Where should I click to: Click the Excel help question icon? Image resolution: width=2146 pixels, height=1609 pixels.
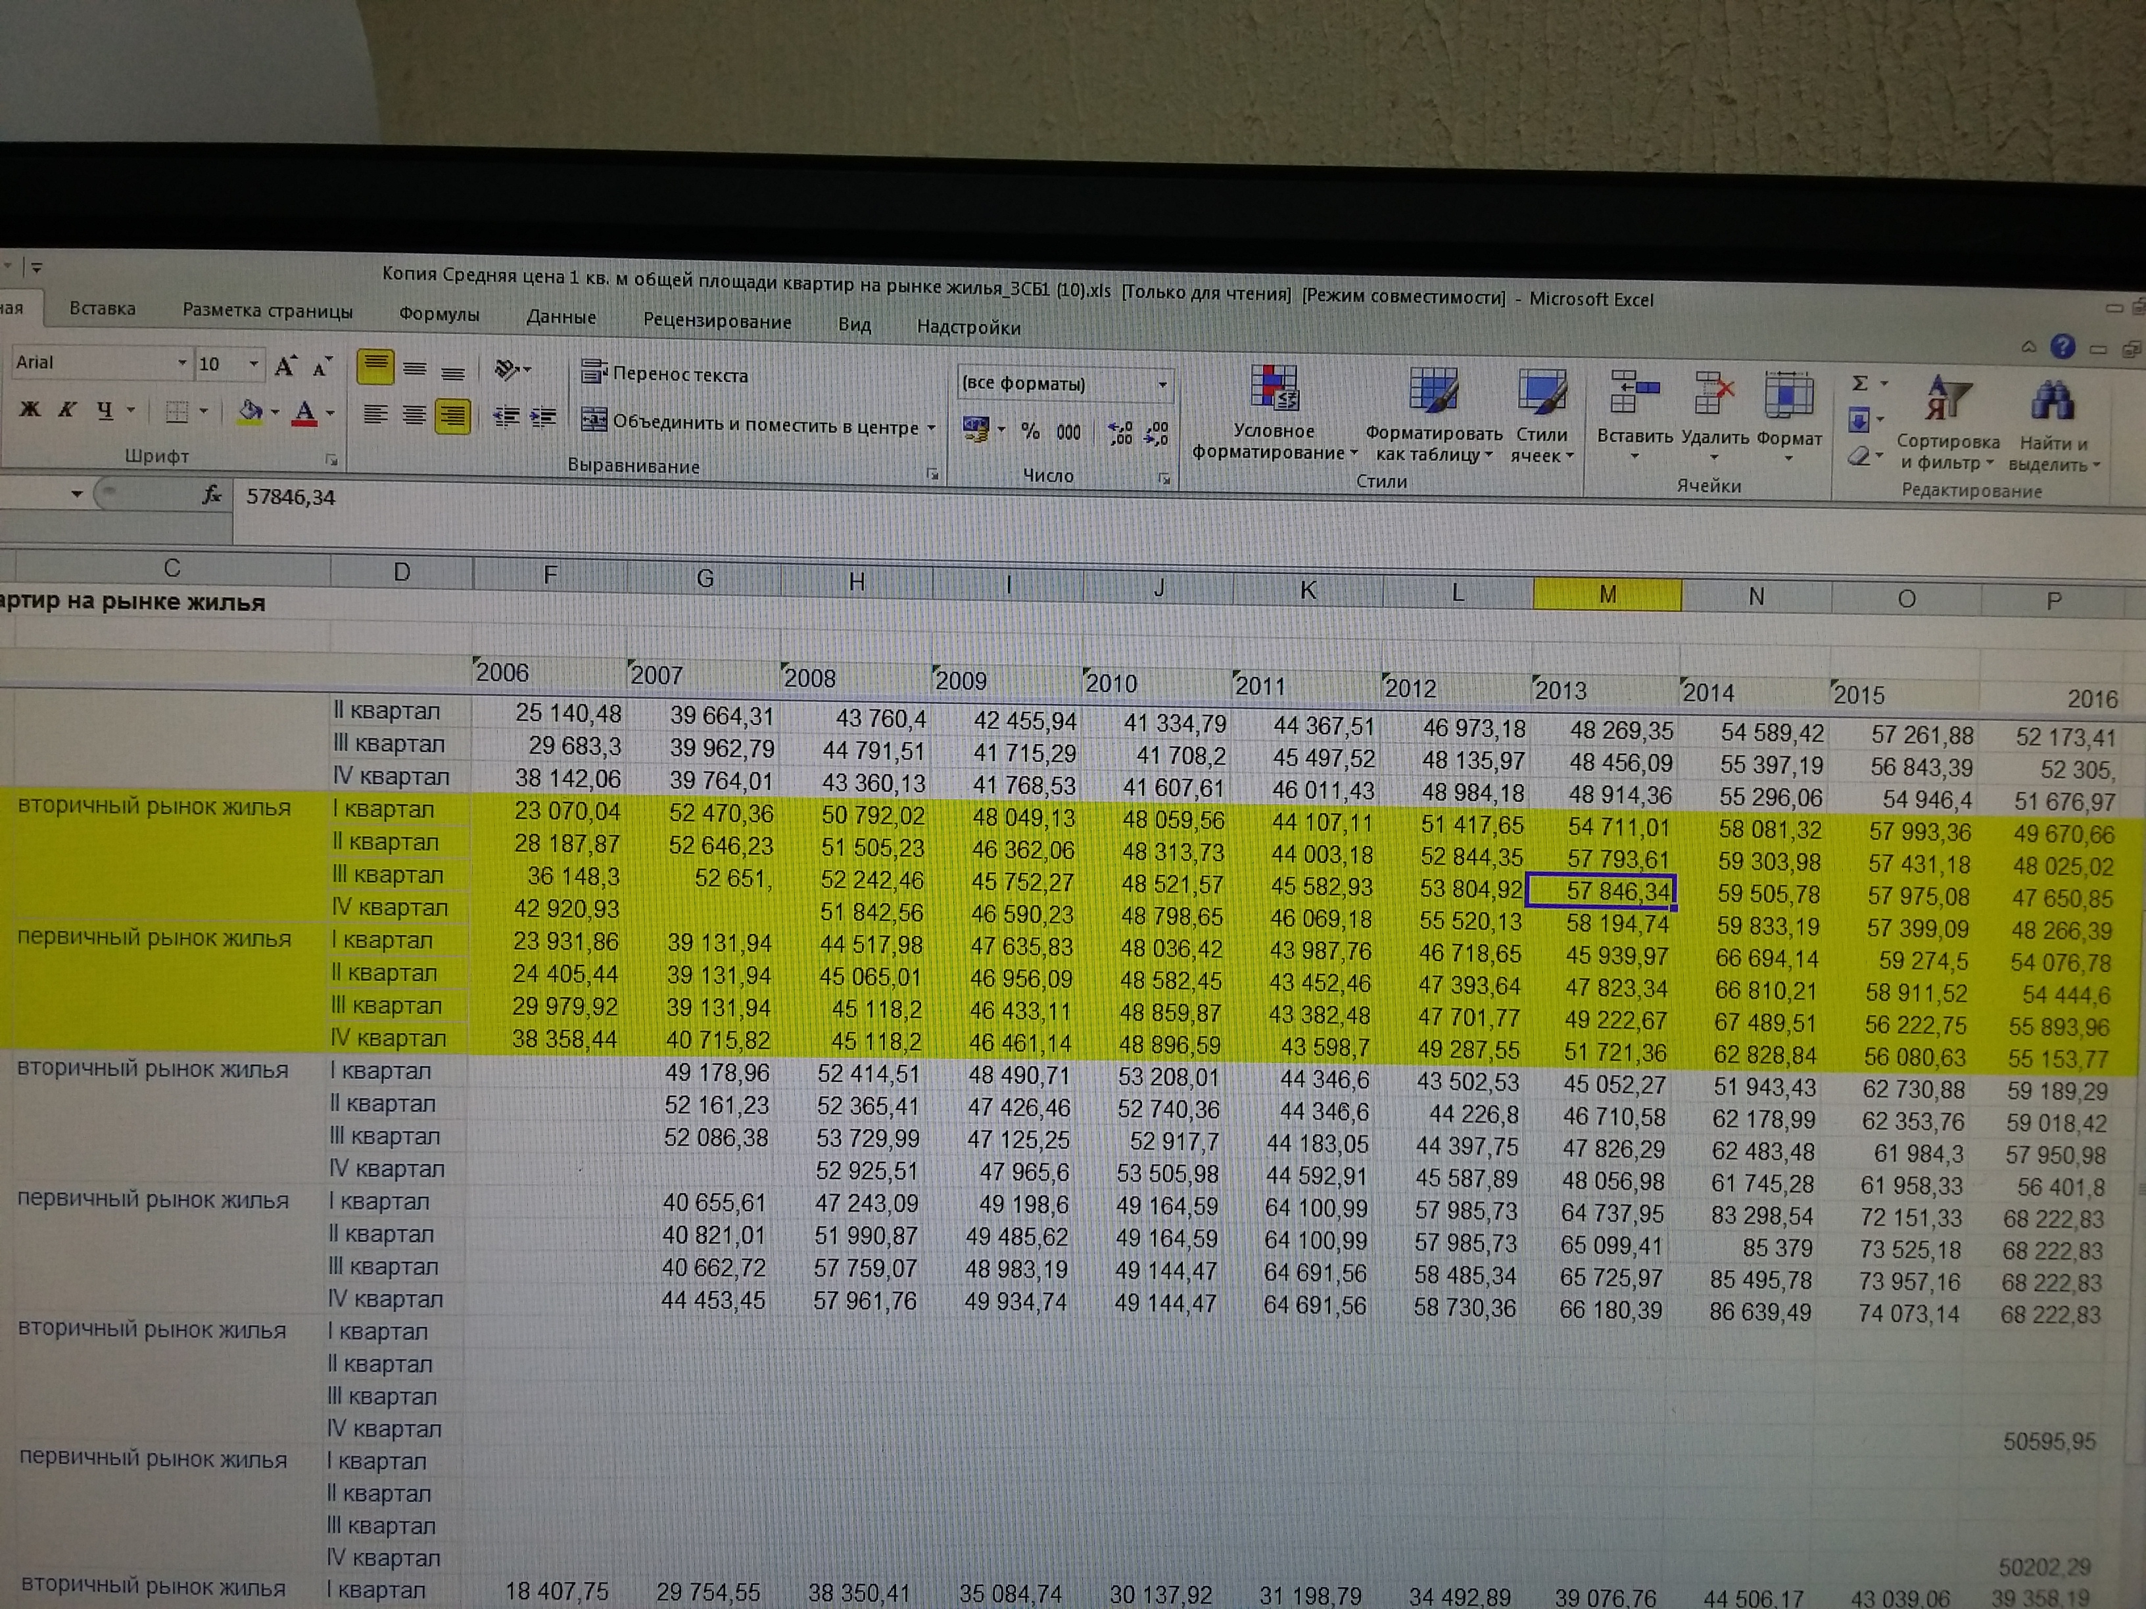pos(2063,346)
